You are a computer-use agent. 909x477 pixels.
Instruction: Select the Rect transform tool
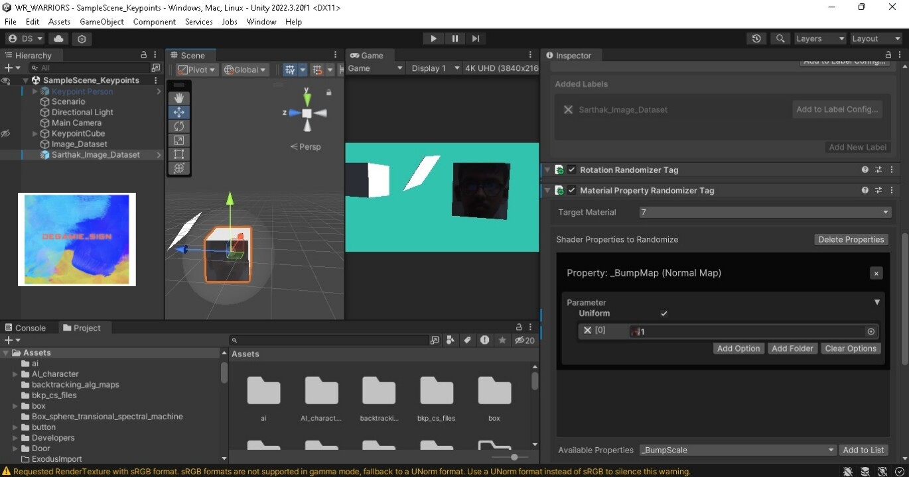tap(178, 154)
